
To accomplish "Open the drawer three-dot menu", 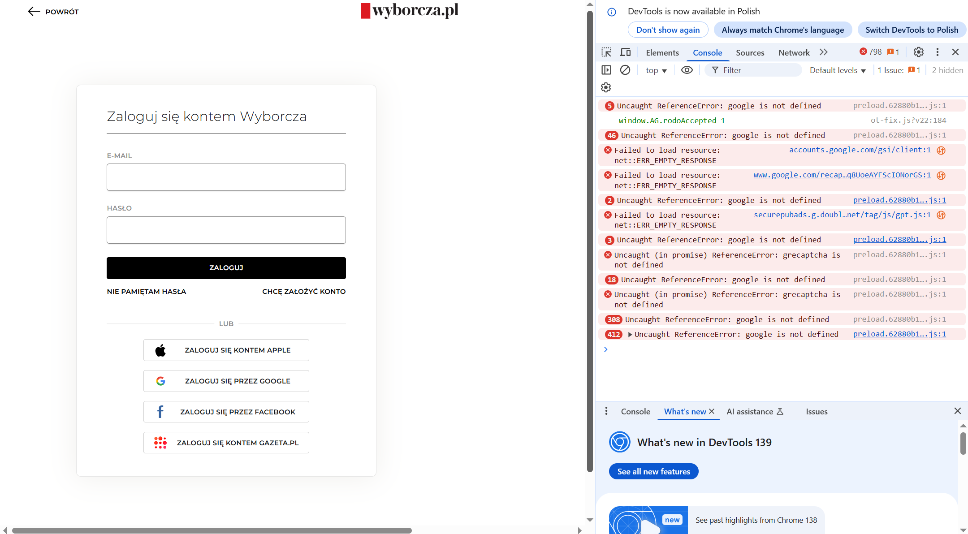I will (x=606, y=411).
